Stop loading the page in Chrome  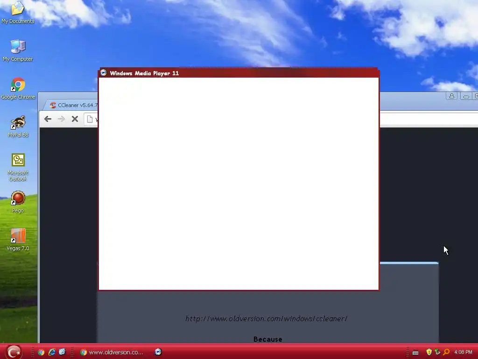click(x=75, y=119)
